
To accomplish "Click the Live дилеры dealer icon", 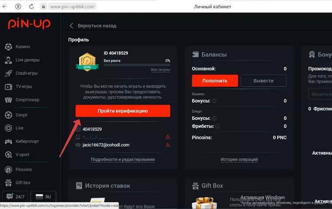I will pyautogui.click(x=8, y=60).
